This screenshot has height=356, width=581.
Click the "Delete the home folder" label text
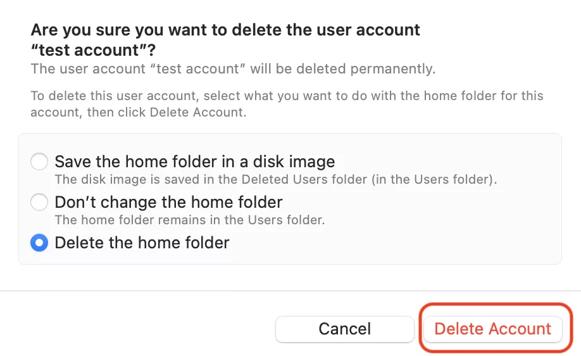click(142, 243)
